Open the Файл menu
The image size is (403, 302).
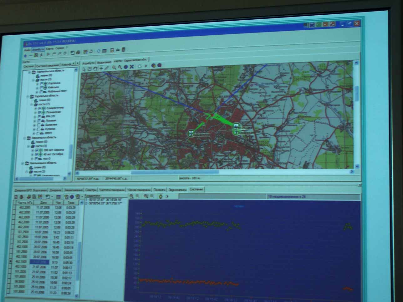[28, 50]
